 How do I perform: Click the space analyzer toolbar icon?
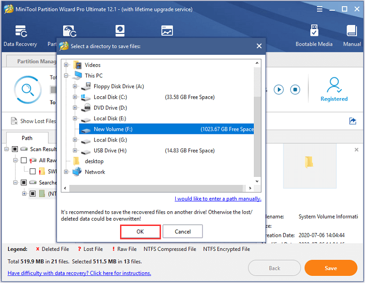point(167,31)
